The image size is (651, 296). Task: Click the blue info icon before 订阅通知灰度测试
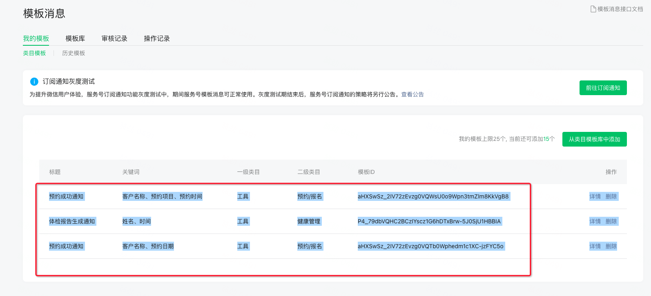(x=34, y=82)
